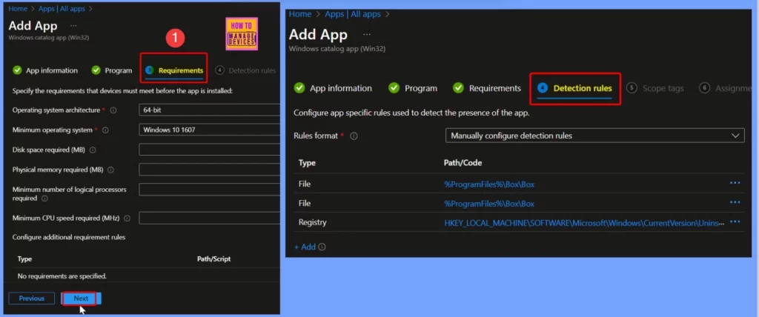Show info for Minimum operating system

click(105, 130)
